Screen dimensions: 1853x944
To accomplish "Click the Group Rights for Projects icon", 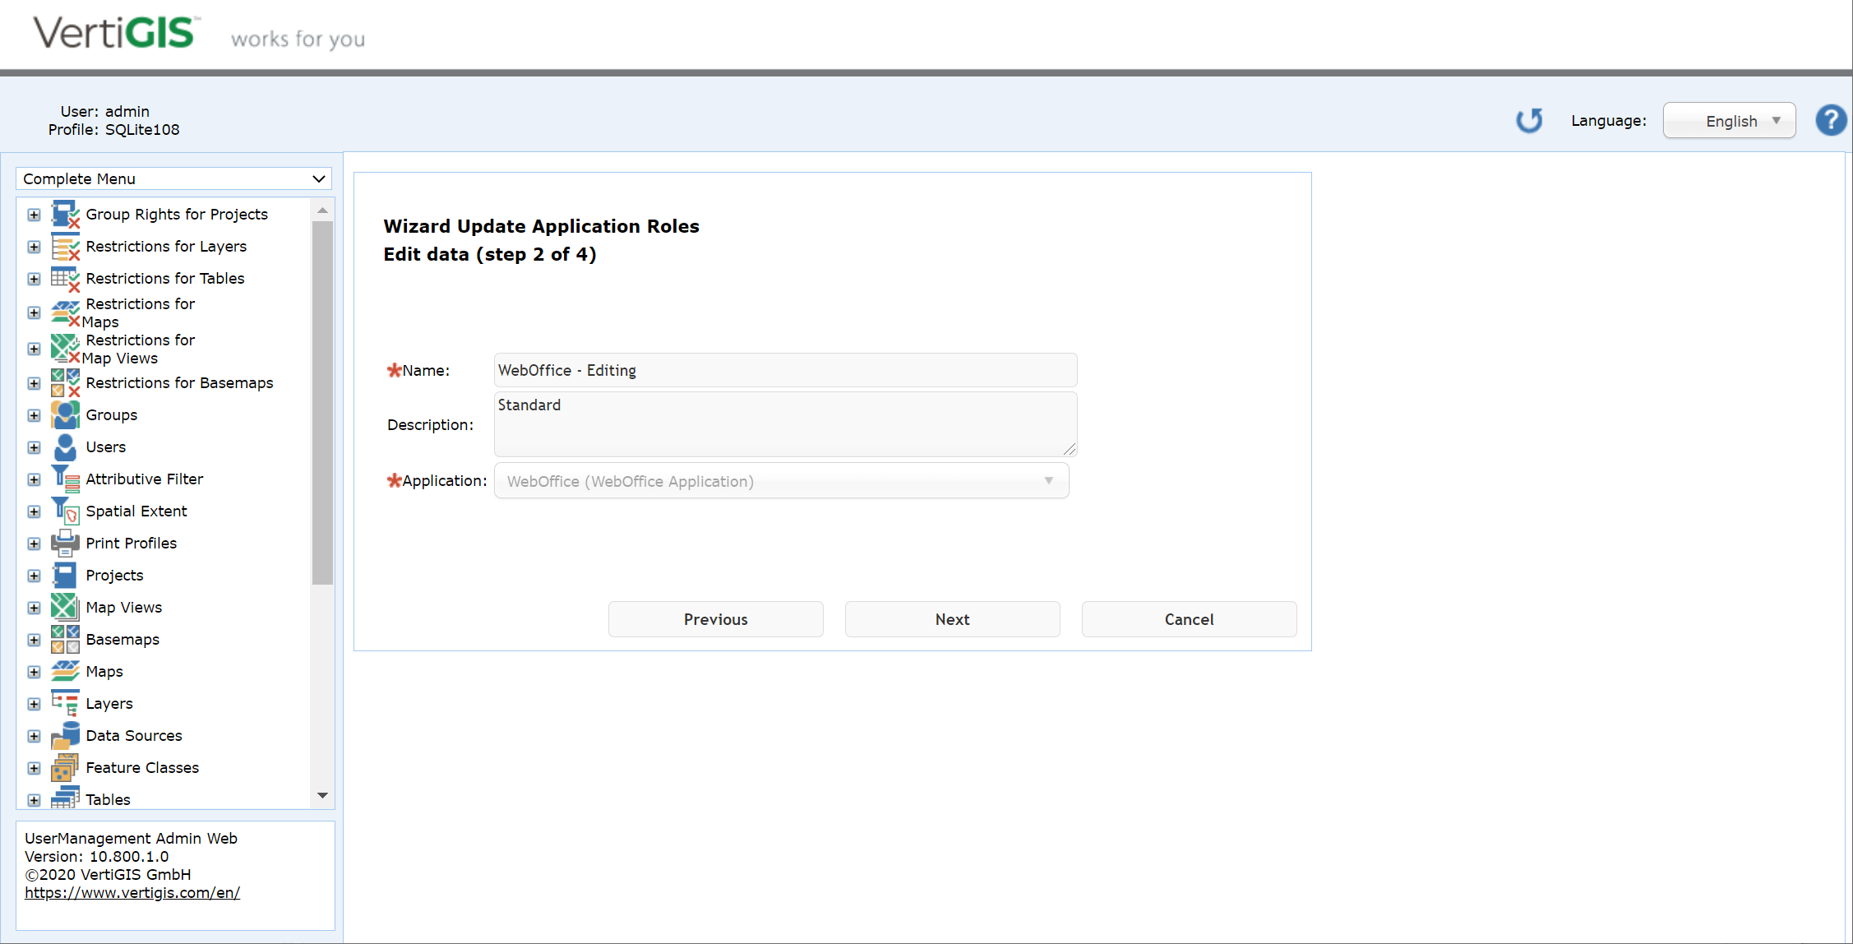I will pyautogui.click(x=65, y=213).
